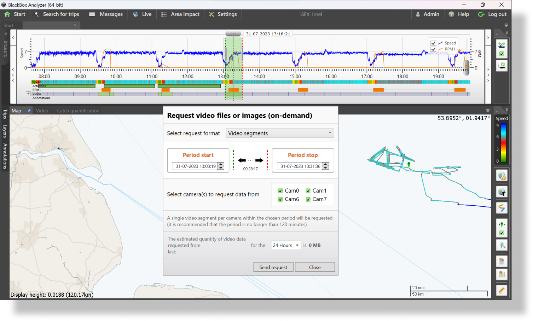Uncheck the Cam7 camera checkbox
The width and height of the screenshot is (533, 321).
[x=308, y=199]
